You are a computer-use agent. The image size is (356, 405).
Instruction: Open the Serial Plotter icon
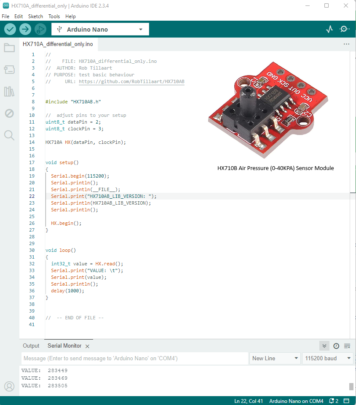pos(329,29)
